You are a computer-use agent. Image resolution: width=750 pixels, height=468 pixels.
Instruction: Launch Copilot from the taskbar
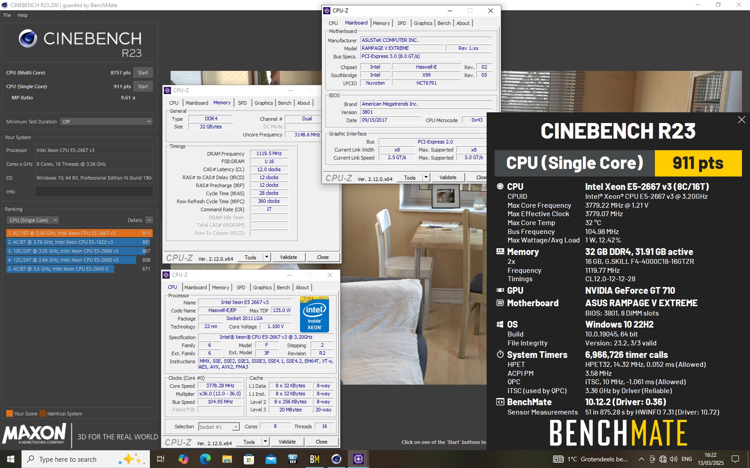pos(183,459)
